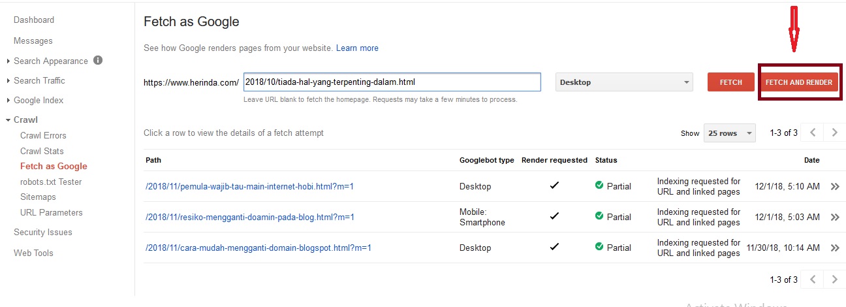Open details arrows for pemula-wajib-tau row
Viewport: 846px width, 307px height.
pos(834,186)
